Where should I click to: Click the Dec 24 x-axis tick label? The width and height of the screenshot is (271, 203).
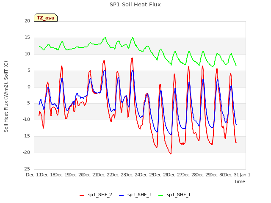132,175
